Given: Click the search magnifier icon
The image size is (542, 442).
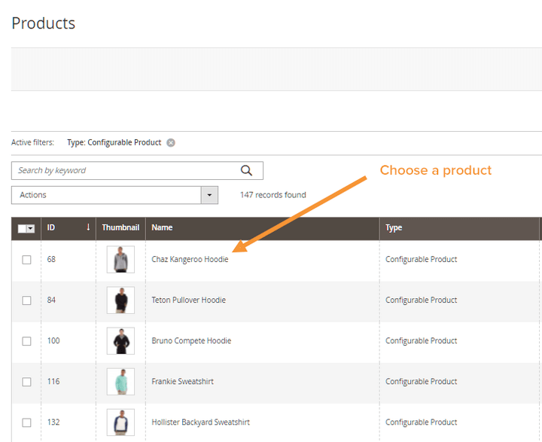Looking at the screenshot, I should [x=246, y=171].
